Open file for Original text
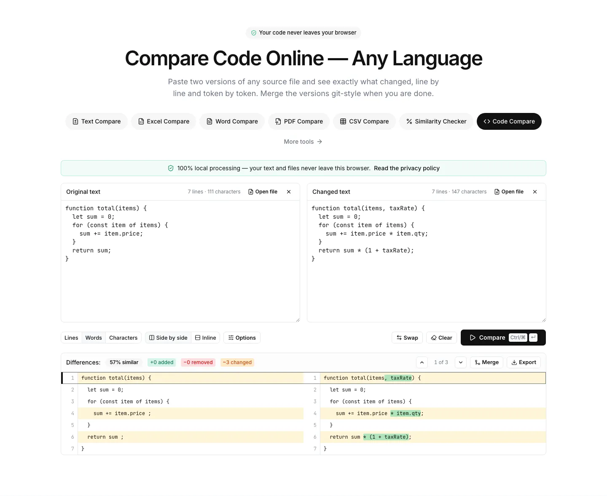The image size is (607, 496). (x=263, y=192)
